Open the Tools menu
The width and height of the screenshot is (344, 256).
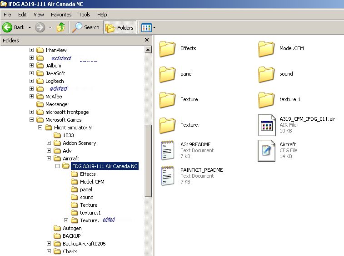point(85,15)
